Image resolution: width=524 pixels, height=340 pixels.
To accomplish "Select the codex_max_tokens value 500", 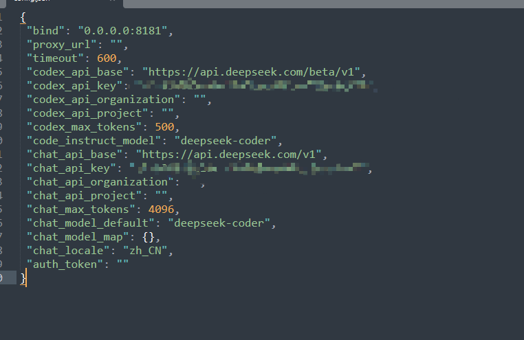I will tap(164, 127).
